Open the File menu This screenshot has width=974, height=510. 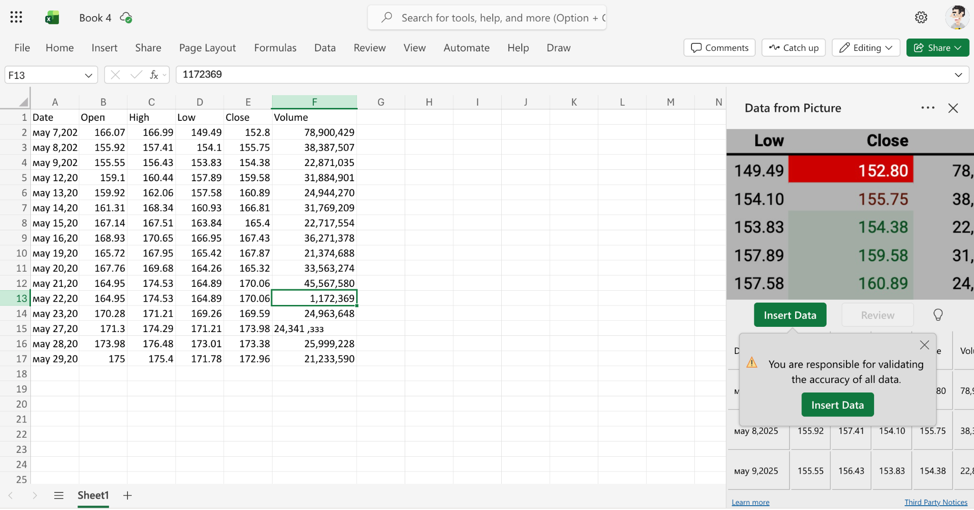[x=22, y=48]
